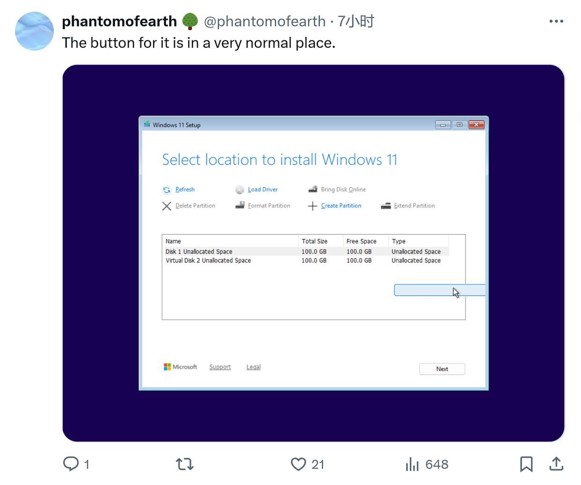Image resolution: width=581 pixels, height=485 pixels.
Task: Bookmark the tweet
Action: (527, 464)
